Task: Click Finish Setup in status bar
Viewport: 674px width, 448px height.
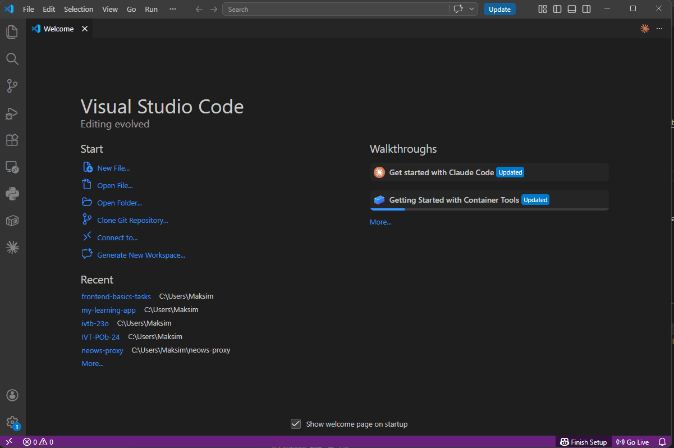Action: coord(584,442)
